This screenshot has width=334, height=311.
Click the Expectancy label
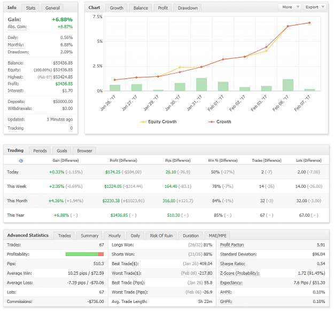click(x=231, y=283)
